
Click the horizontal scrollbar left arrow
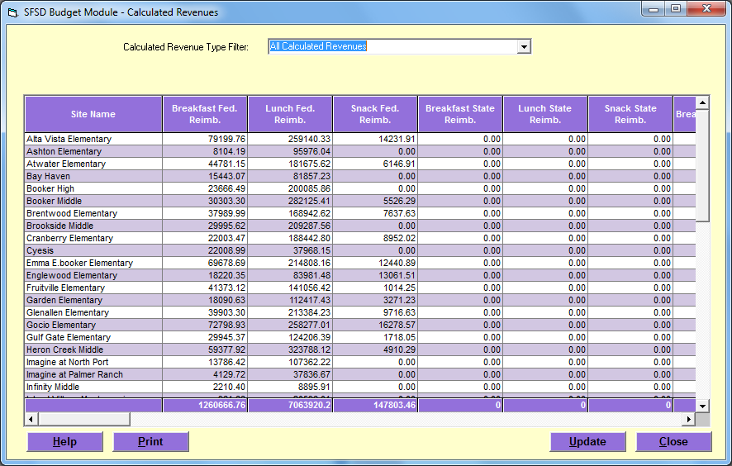point(31,420)
